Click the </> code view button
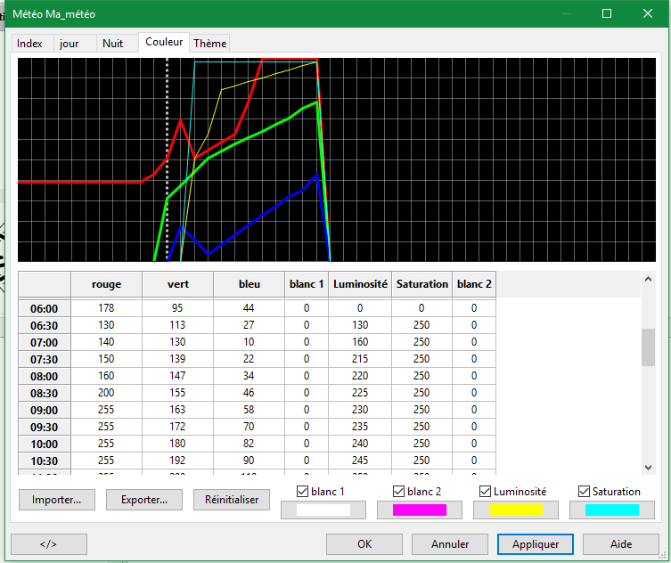 tap(49, 543)
